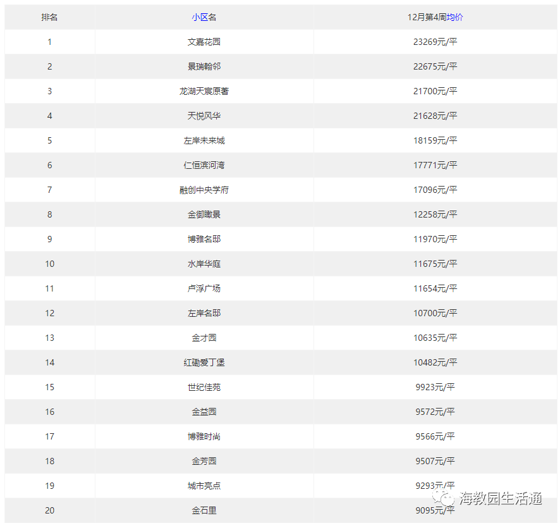
Task: Select rank number 5 cell
Action: click(50, 140)
